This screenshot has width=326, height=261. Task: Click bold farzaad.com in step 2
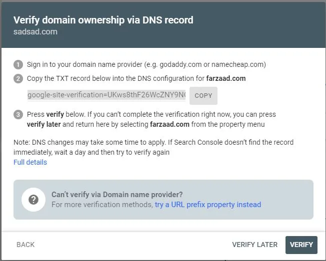(226, 78)
